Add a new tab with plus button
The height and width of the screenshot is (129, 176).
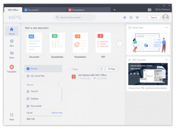tap(115, 10)
